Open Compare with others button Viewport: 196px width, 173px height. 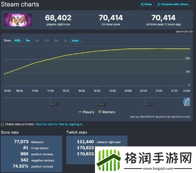tap(174, 4)
